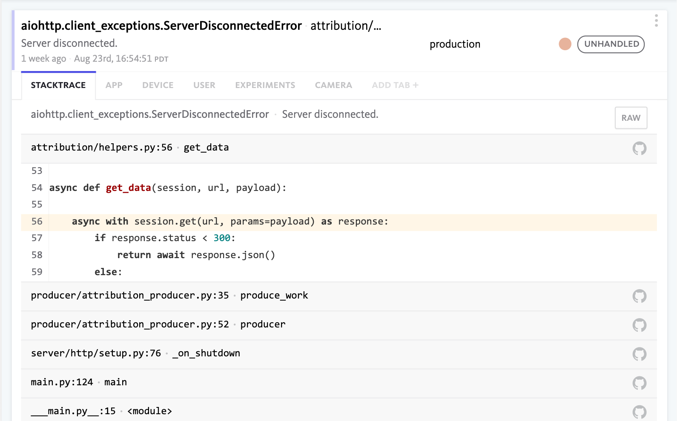View the RAW stacktrace
The image size is (677, 421).
pyautogui.click(x=631, y=118)
